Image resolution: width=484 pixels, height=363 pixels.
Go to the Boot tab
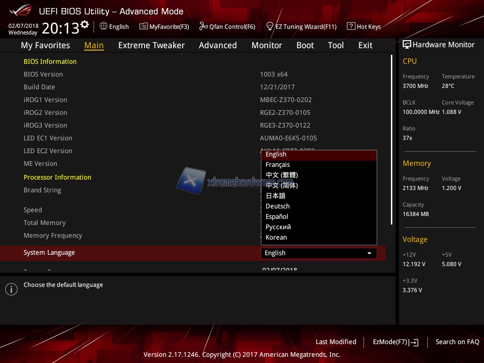point(305,45)
